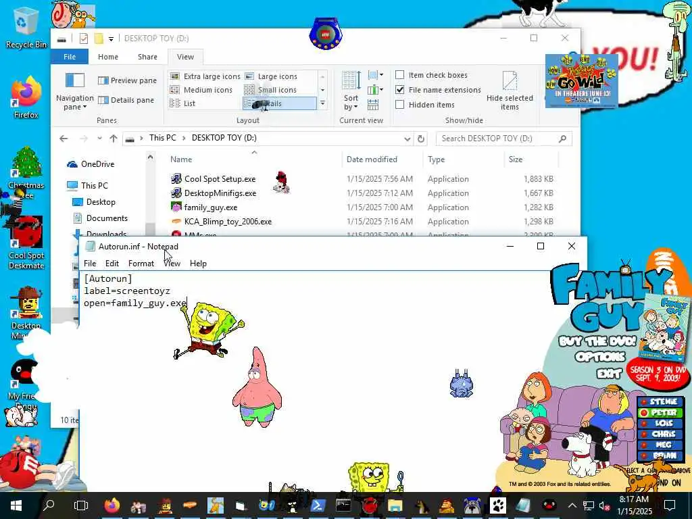Viewport: 692px width, 519px height.
Task: Click OPTIONS in the Family Guy toy
Action: 600,357
